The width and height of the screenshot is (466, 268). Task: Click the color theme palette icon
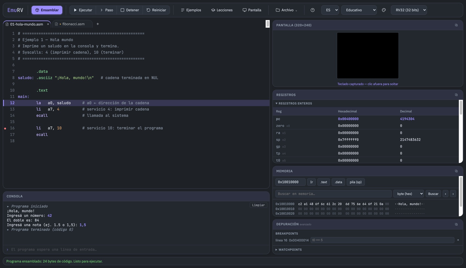384,10
